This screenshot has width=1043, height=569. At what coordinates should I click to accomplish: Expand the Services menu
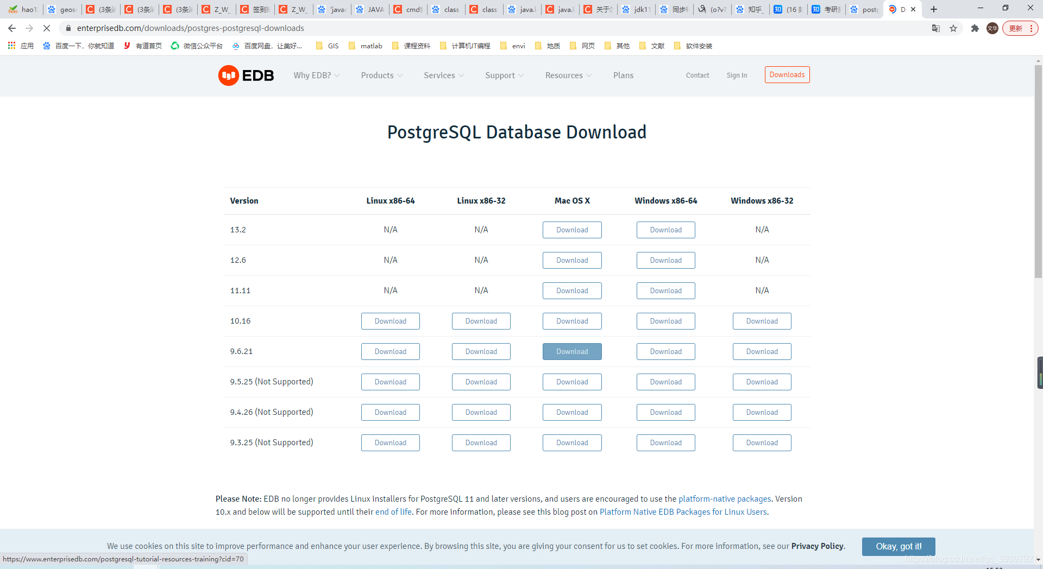point(444,75)
